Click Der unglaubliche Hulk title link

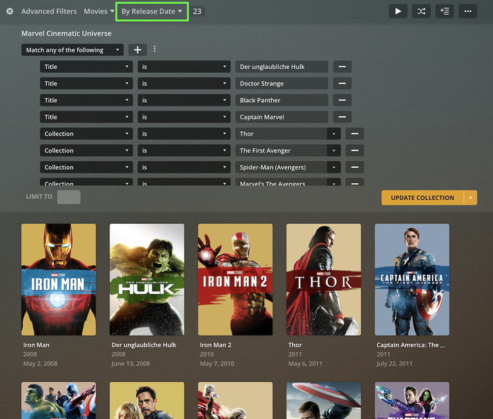click(144, 345)
